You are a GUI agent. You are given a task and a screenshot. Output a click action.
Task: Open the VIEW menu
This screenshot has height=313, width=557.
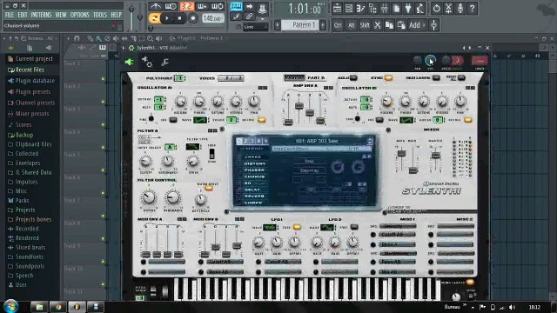coord(61,15)
